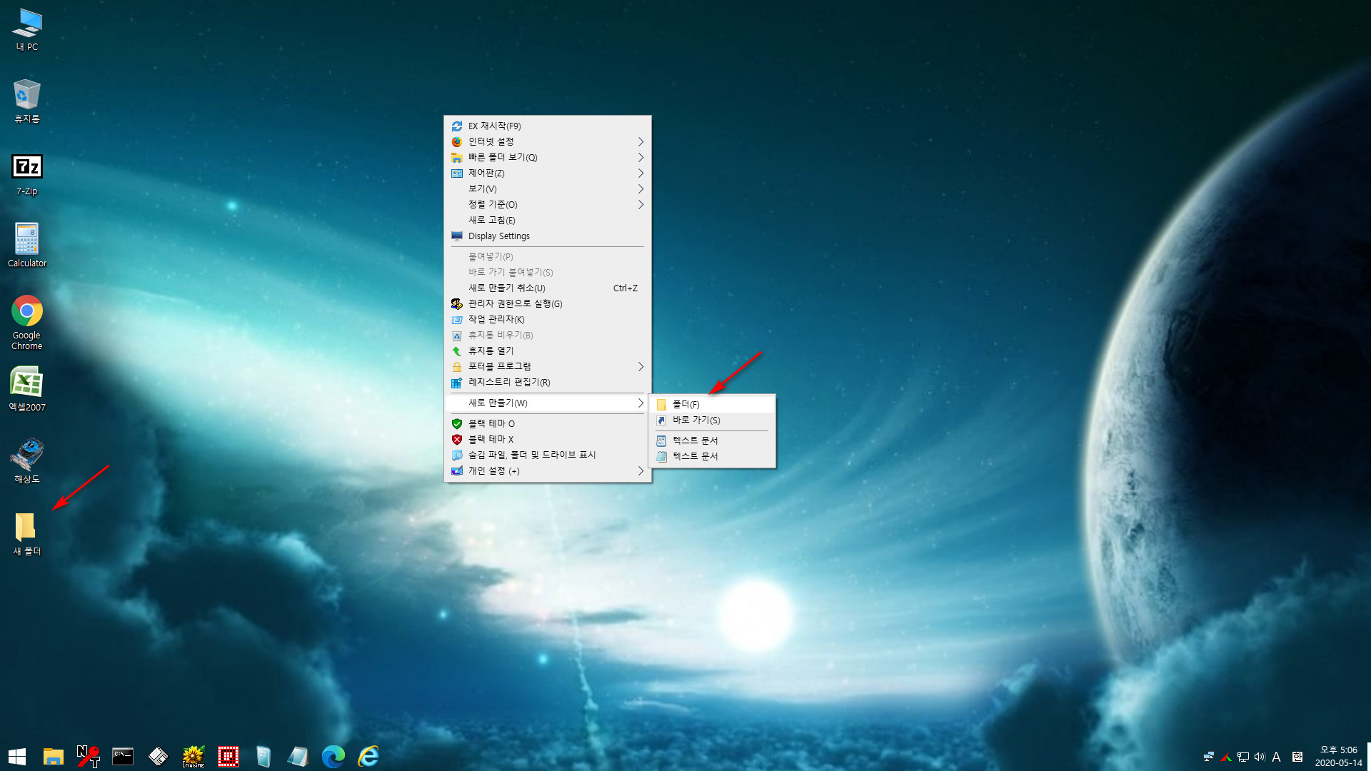
Task: Disable theme via 블랙 테마 X
Action: (x=548, y=439)
